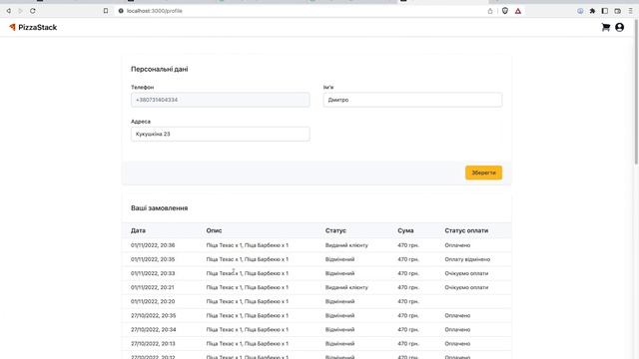The image size is (639, 359).
Task: Click the address bar URL localhost:3000/profile
Action: 155,11
